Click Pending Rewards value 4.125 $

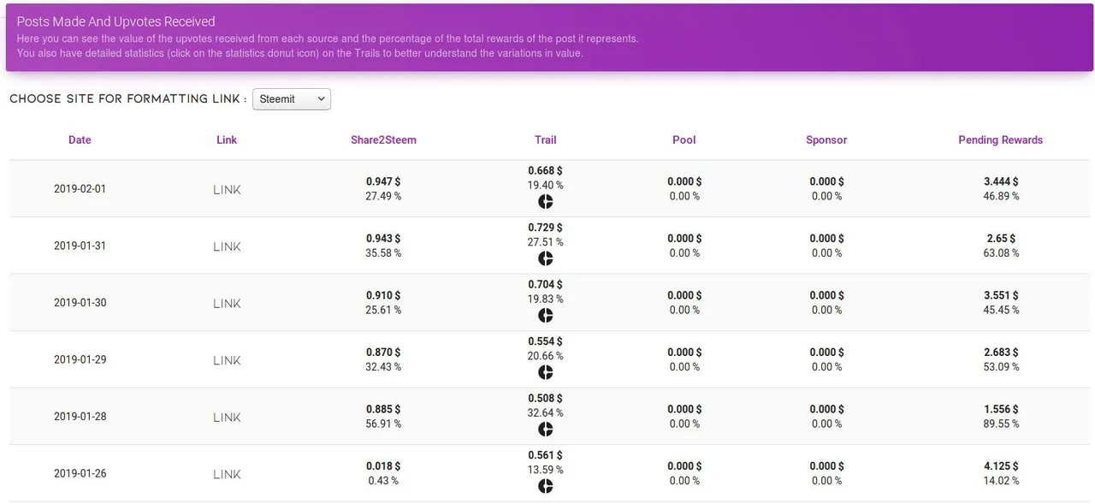[x=1001, y=465]
